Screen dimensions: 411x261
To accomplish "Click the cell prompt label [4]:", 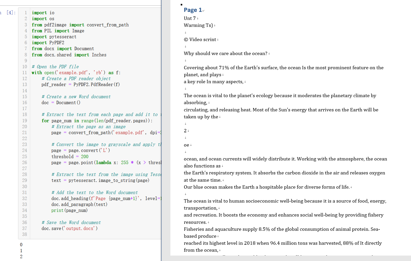I will [11, 13].
